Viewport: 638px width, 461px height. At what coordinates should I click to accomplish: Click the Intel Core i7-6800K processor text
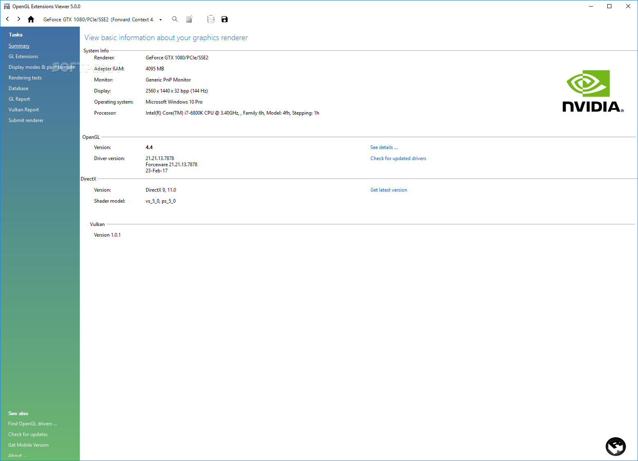[x=232, y=113]
